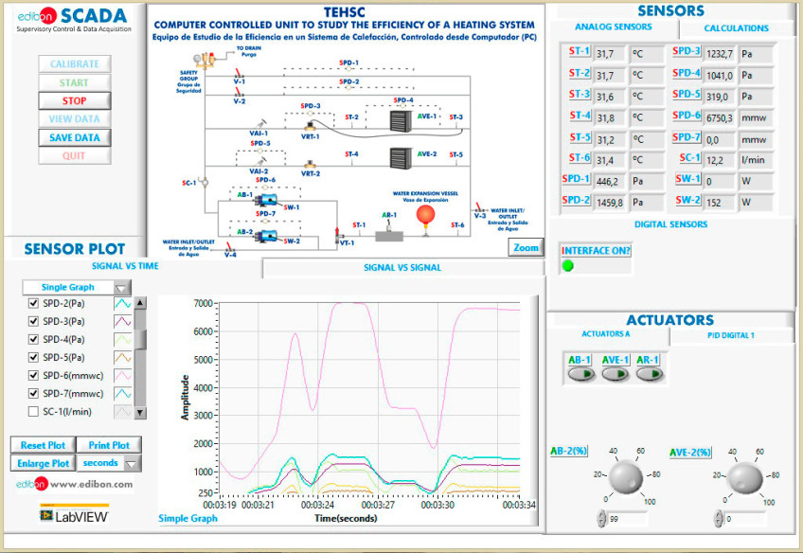Click the AVE-2(%) knob dial
This screenshot has width=803, height=553.
[x=744, y=478]
